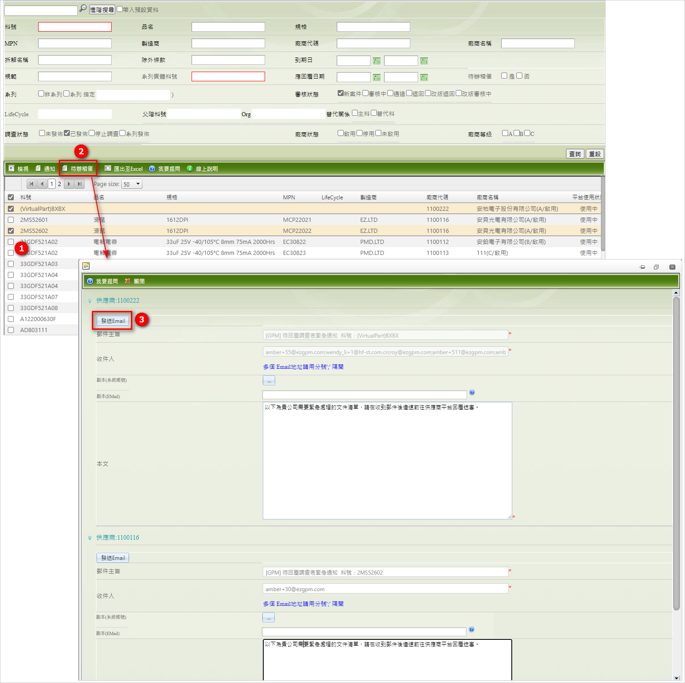685x683 pixels.
Task: Open calendar for 應回覆日期 start date
Action: point(377,77)
